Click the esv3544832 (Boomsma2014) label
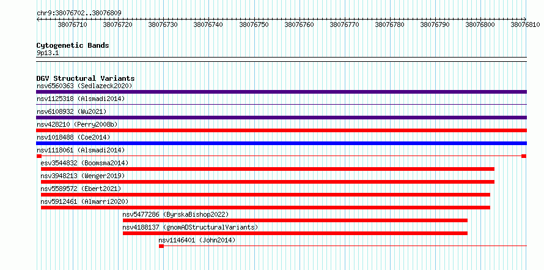 [84, 163]
